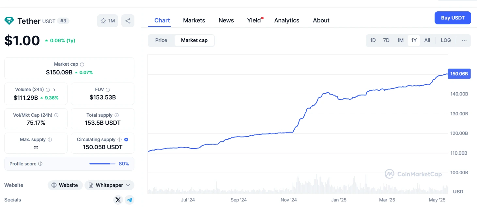Set chart range to All
This screenshot has width=477, height=207.
pos(427,40)
